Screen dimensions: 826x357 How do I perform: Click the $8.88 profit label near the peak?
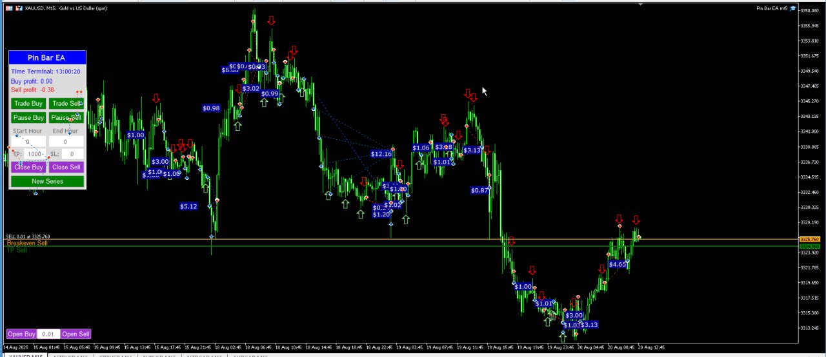(x=230, y=70)
